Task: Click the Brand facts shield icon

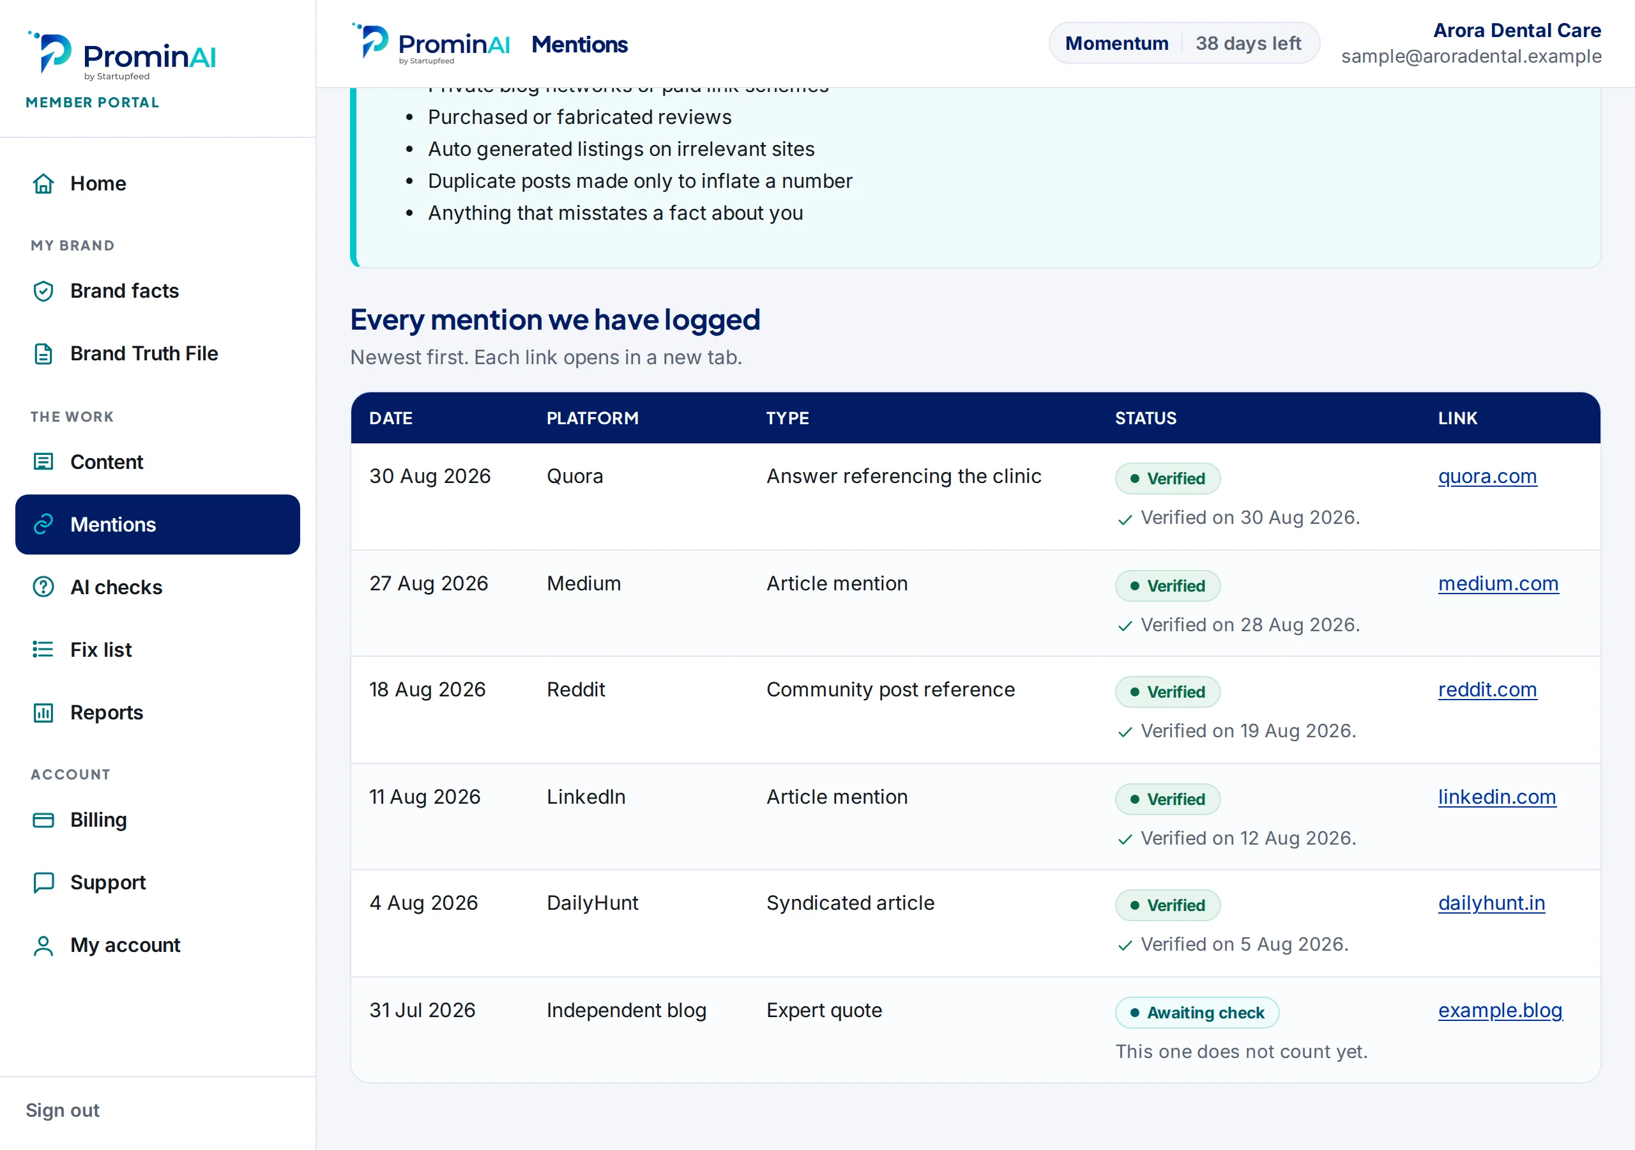Action: tap(43, 291)
